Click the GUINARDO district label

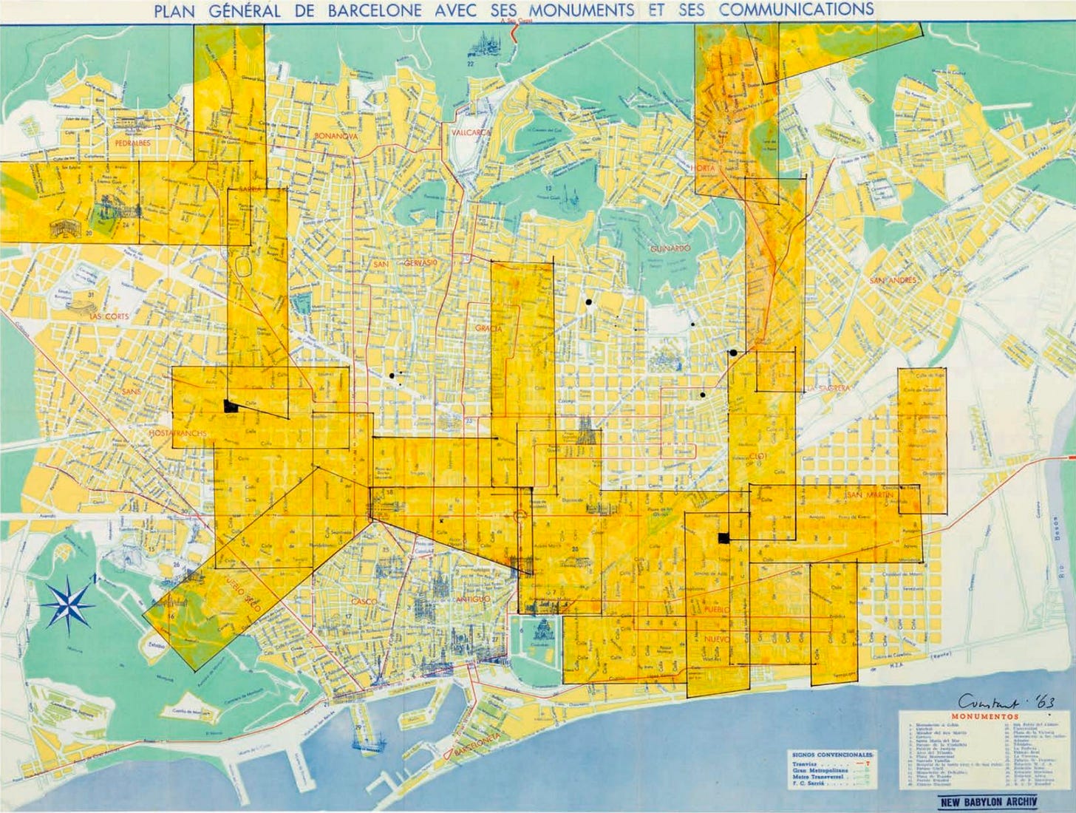pos(672,249)
